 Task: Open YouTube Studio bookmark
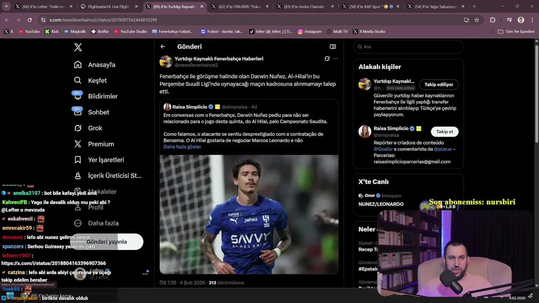coord(131,32)
